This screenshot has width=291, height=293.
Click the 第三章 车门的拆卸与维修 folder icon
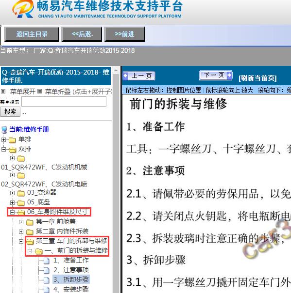(30, 242)
